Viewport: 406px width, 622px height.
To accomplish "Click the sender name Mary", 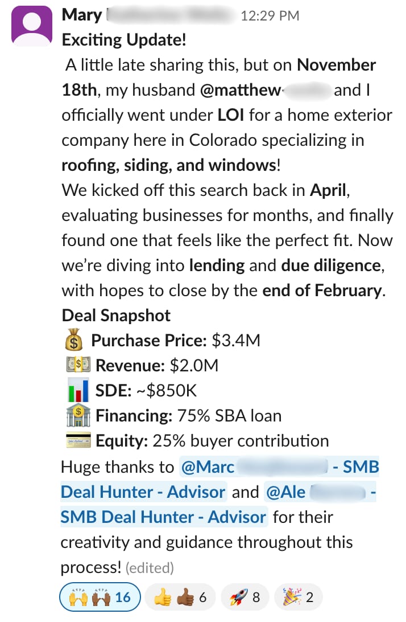I will (81, 15).
